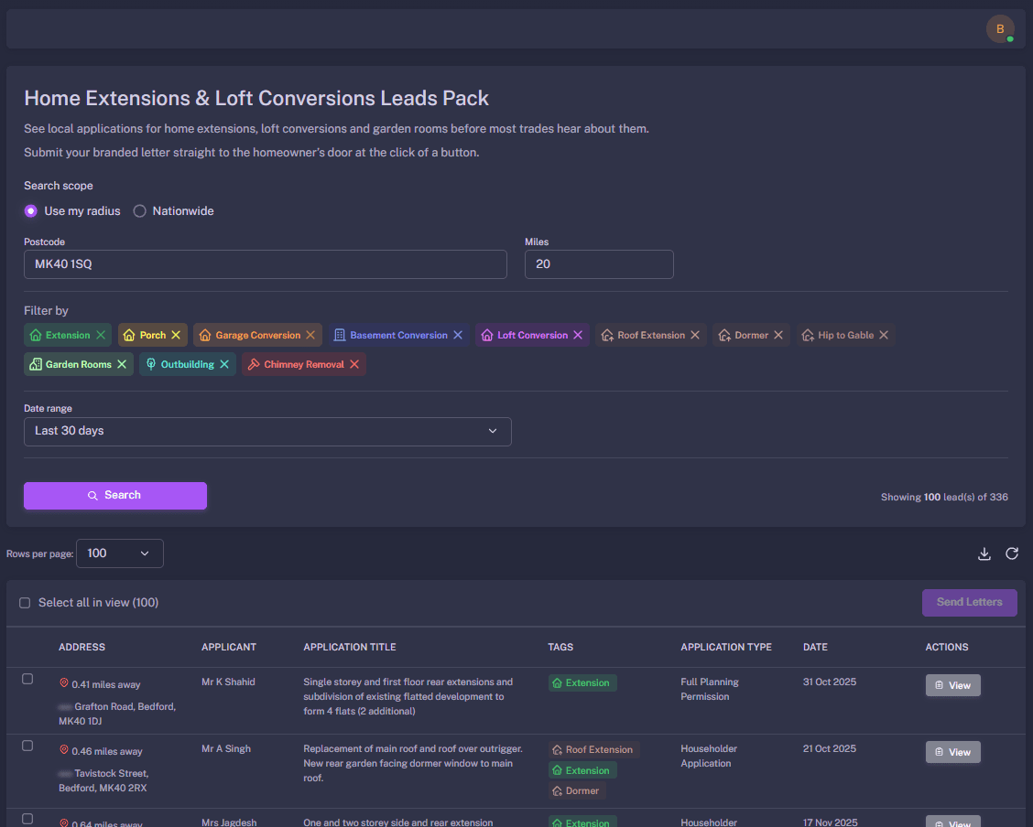Click the location pin beside 0.41 miles away
This screenshot has height=827, width=1033.
62,682
